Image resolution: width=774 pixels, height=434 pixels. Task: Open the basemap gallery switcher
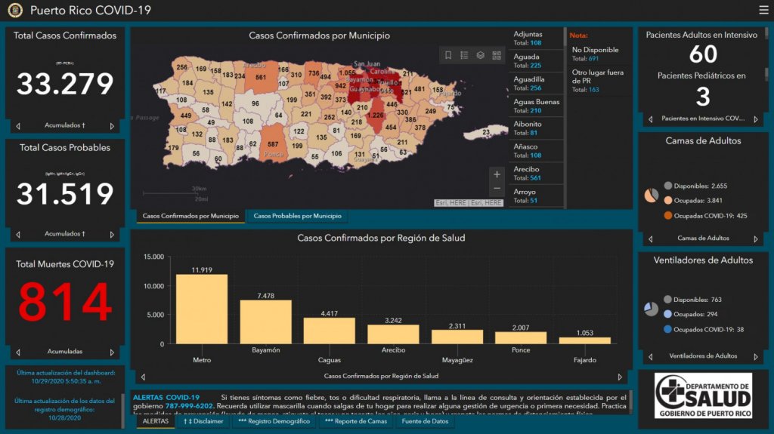[497, 55]
